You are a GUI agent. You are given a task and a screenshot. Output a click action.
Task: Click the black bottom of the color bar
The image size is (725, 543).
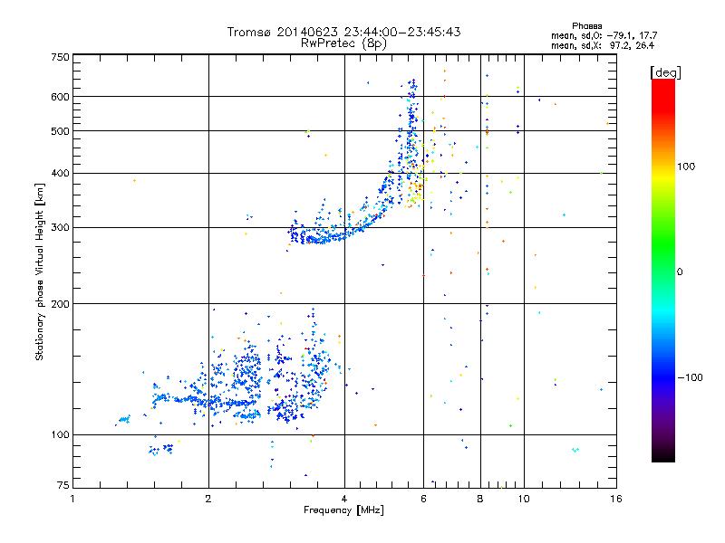tap(663, 455)
